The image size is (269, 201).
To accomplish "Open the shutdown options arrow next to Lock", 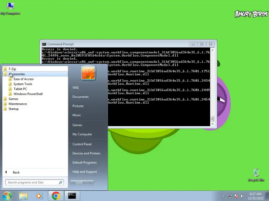I will 91,182.
